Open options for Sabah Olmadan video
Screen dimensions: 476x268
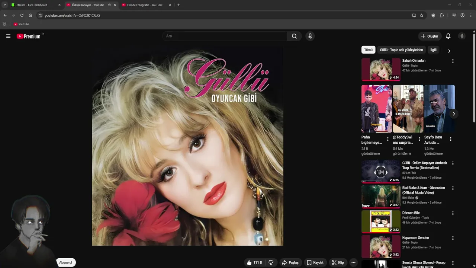453,61
